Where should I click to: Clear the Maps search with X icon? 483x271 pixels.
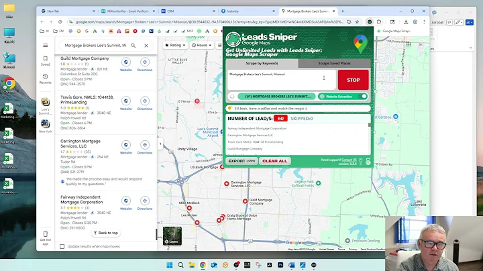click(146, 46)
